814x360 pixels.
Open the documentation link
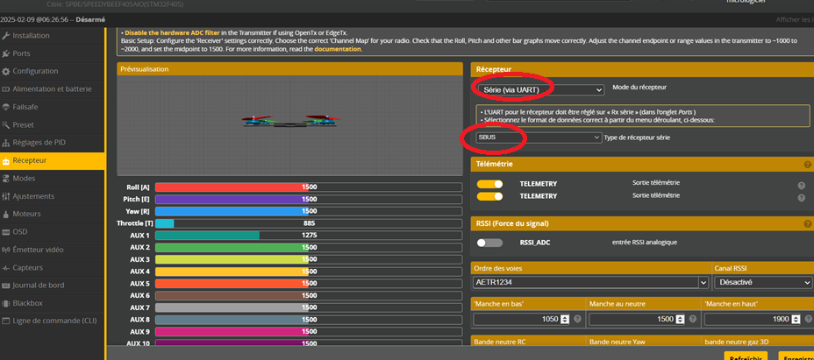337,49
